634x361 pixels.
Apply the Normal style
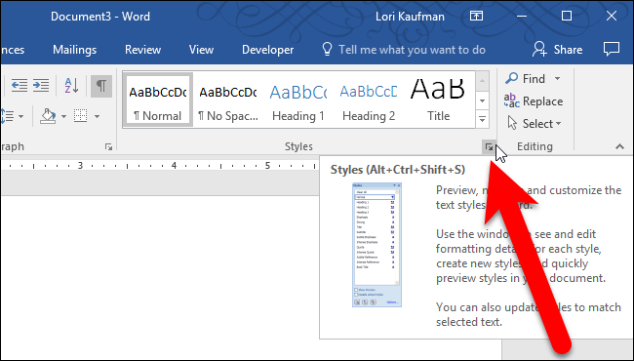tap(158, 100)
